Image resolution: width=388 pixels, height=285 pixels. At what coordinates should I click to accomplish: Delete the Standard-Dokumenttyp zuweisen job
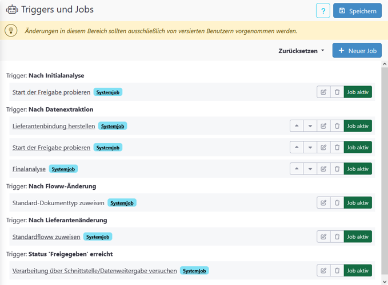click(337, 202)
